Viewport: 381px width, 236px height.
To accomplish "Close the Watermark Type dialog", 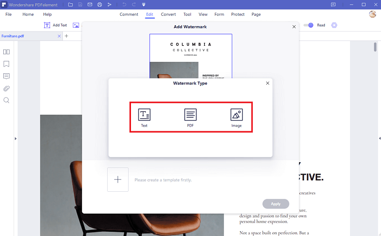I will 268,83.
